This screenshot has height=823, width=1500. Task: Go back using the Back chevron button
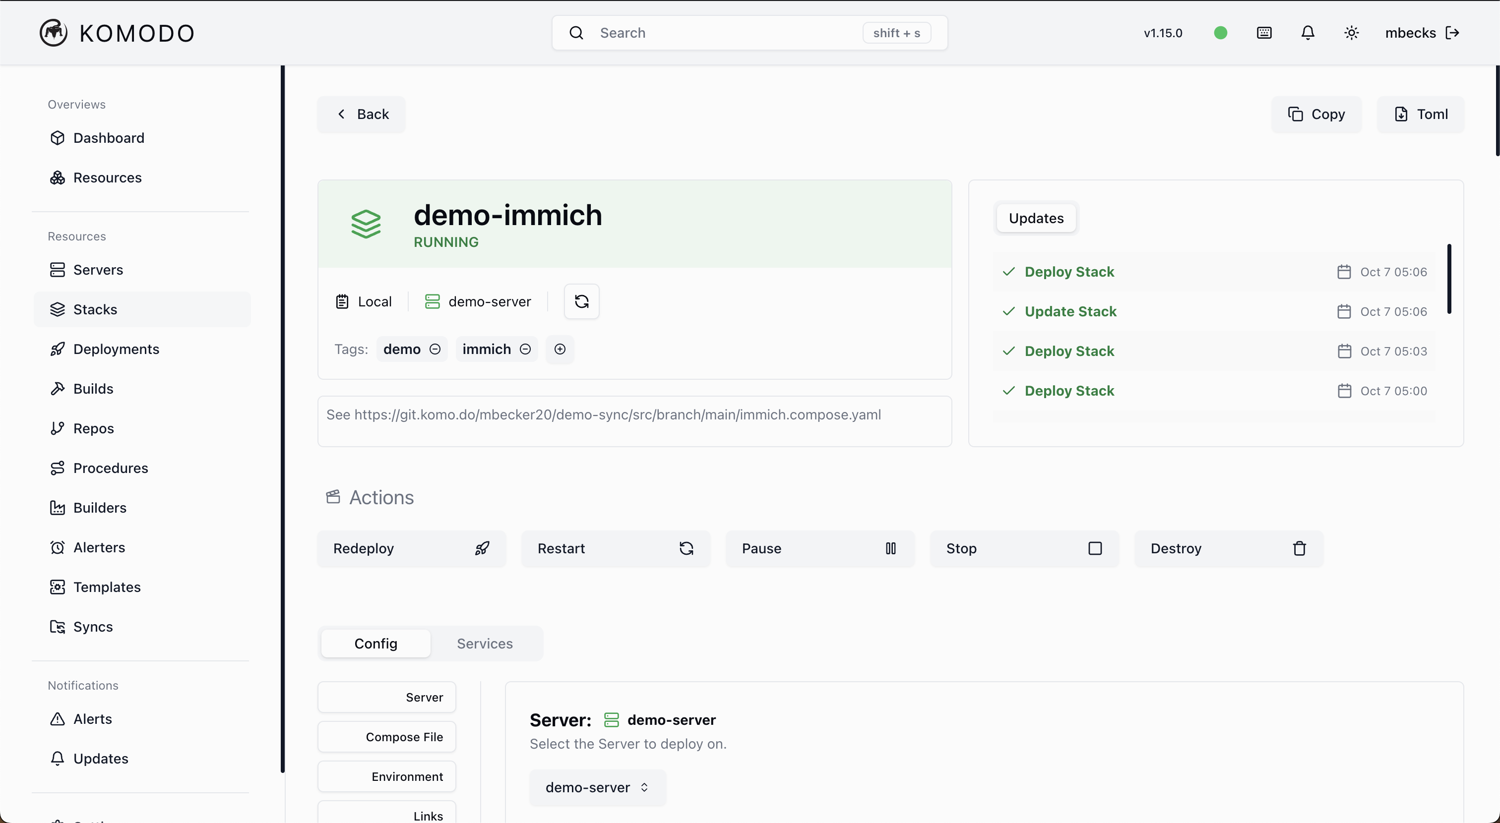pyautogui.click(x=362, y=114)
